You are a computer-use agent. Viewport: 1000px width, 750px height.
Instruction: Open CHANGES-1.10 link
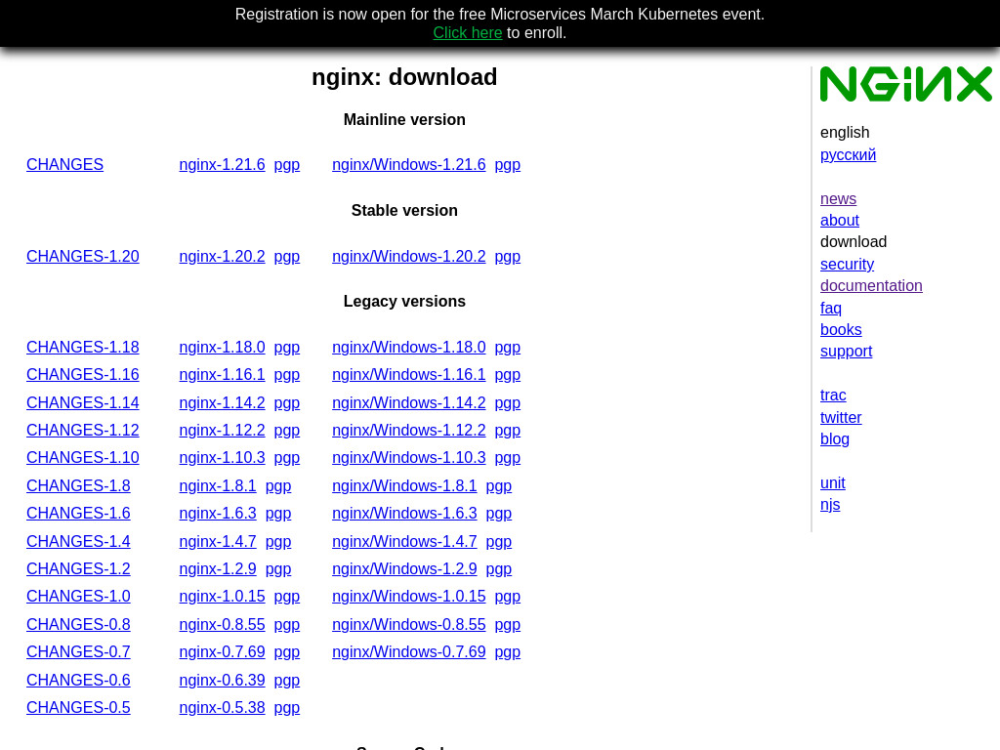(x=82, y=457)
